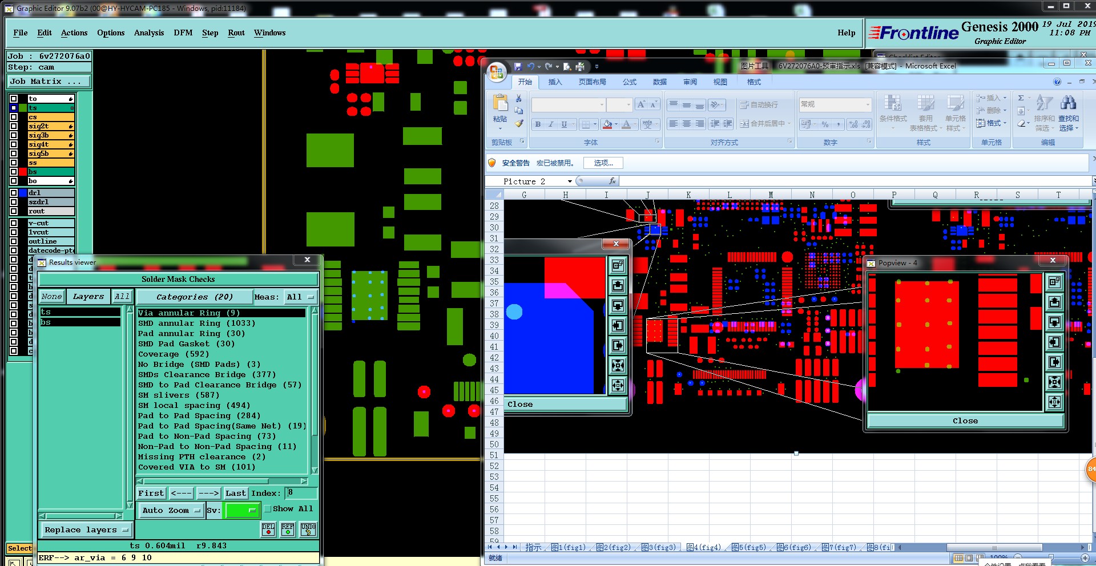This screenshot has width=1096, height=566.
Task: Click the Find and Select binoculars icon
Action: [1068, 103]
